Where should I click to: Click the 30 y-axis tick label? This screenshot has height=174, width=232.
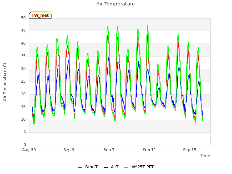tap(23, 69)
